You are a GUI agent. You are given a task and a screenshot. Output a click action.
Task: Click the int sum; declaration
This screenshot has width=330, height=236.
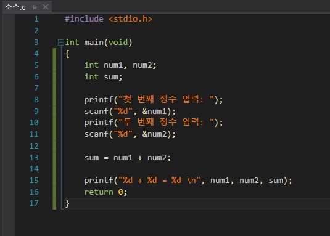(104, 77)
